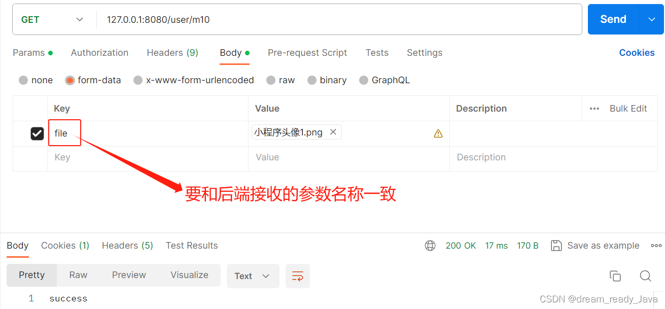The height and width of the screenshot is (309, 665).
Task: Copy the response body
Action: pos(615,276)
